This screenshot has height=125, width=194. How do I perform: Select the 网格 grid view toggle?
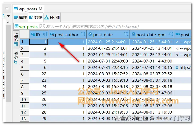[x=16, y=39]
